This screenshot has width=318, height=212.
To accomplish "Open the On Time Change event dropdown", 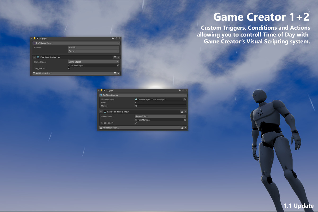I will click(143, 95).
